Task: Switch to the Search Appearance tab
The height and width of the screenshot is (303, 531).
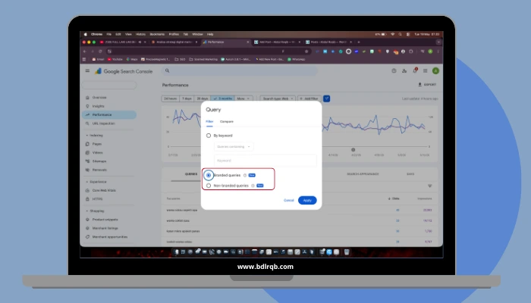Action: click(363, 174)
